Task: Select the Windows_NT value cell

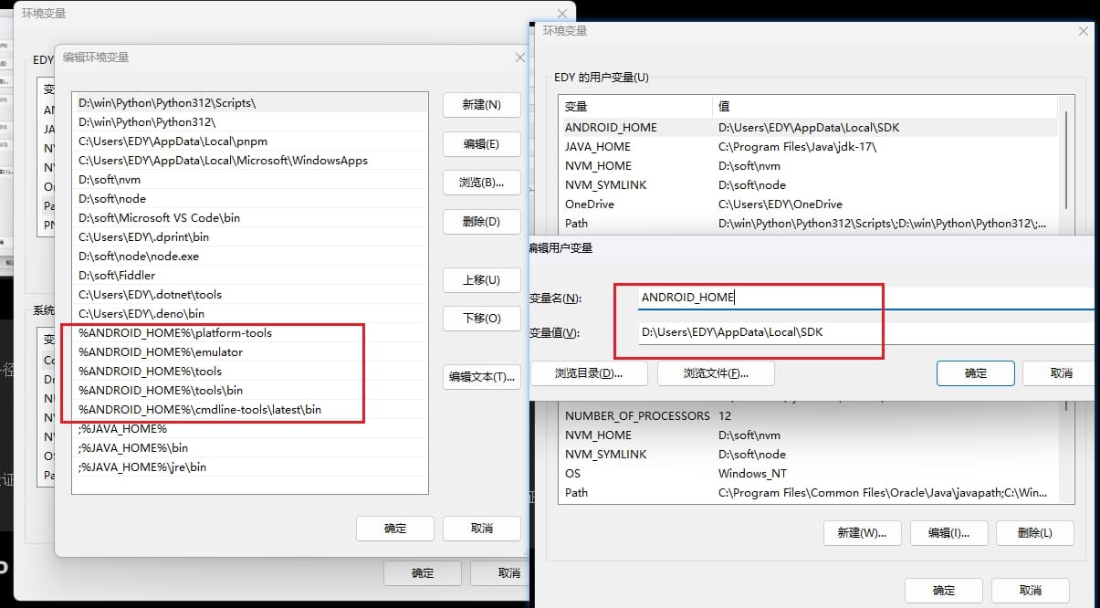Action: (x=752, y=474)
